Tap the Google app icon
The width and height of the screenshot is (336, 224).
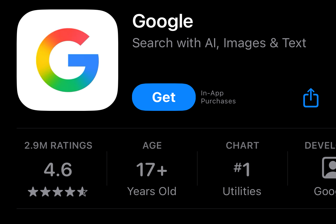click(67, 60)
